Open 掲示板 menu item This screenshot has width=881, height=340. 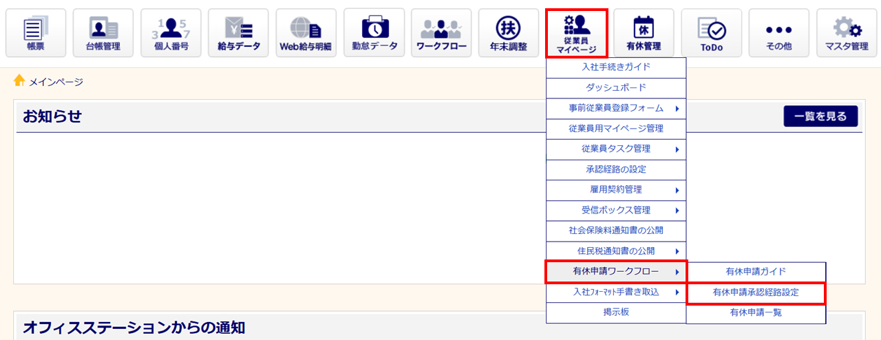tap(616, 312)
